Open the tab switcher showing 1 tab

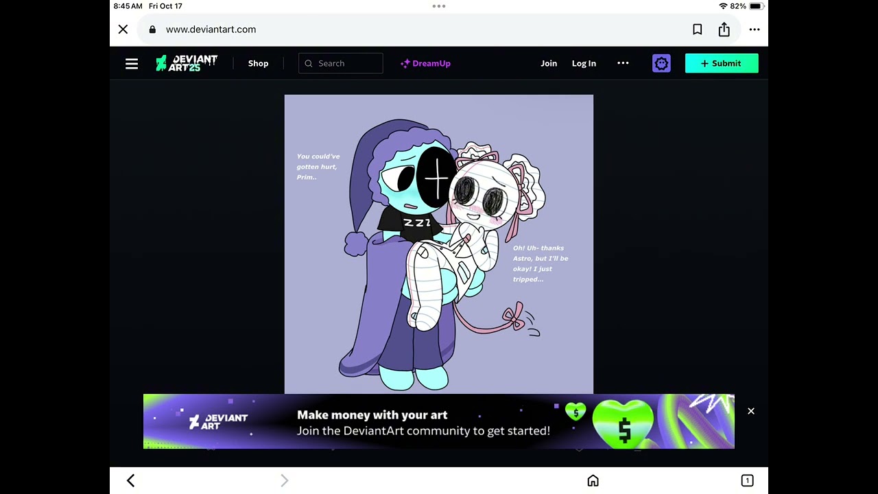point(747,481)
